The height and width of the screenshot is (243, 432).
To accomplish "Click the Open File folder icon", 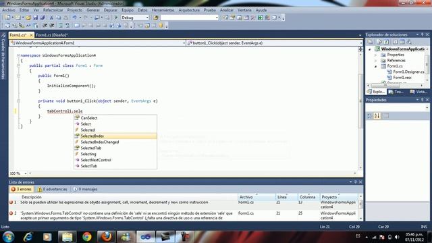I will [x=28, y=18].
